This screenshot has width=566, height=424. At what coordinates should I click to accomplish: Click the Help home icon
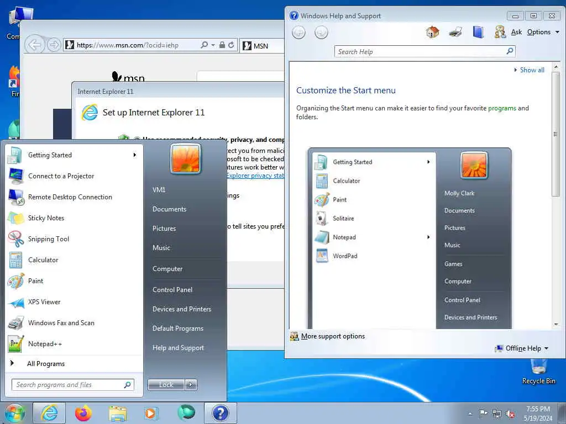tap(432, 32)
